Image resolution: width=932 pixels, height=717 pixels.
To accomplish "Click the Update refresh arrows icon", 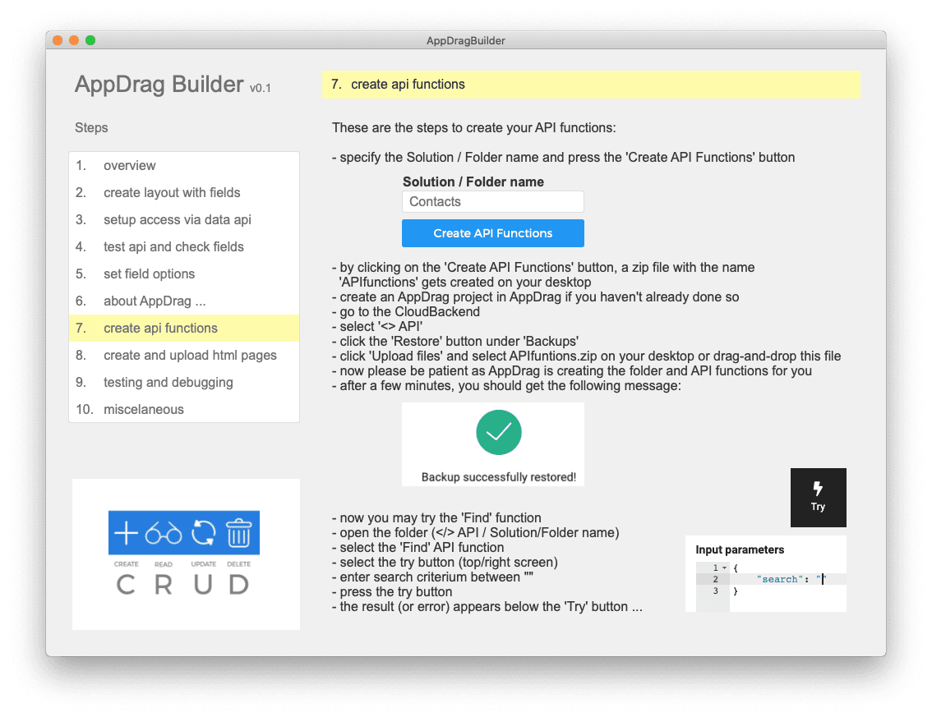I will point(203,533).
